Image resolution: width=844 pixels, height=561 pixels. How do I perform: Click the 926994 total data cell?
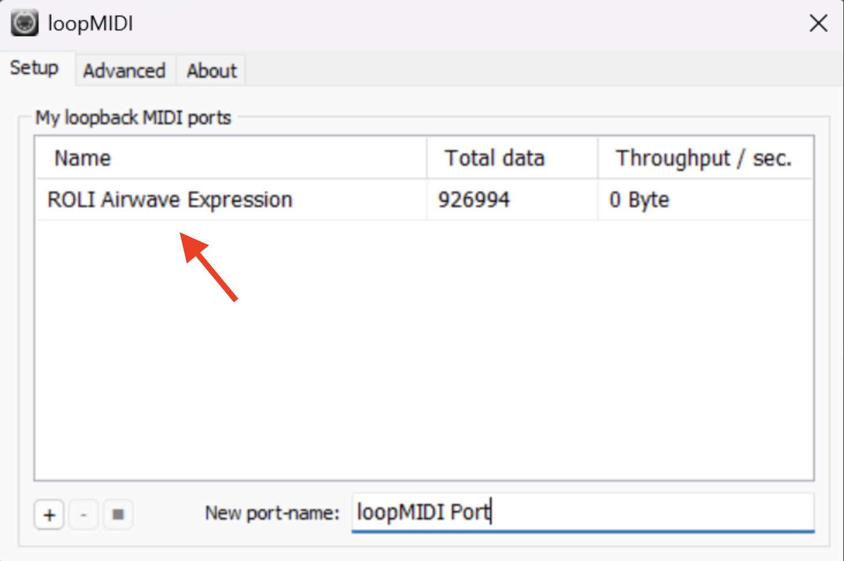click(474, 200)
